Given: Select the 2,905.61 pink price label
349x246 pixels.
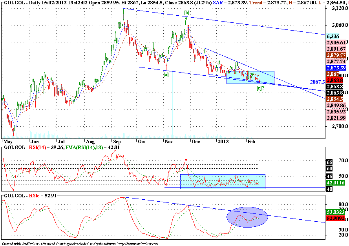Looking at the screenshot, I should [336, 42].
